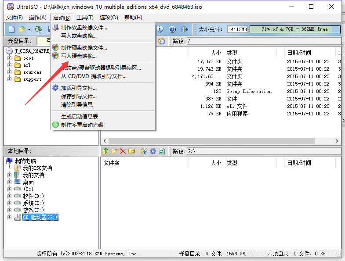The image size is (345, 261).
Task: Sort local list by 文件名 column header
Action: [145, 163]
